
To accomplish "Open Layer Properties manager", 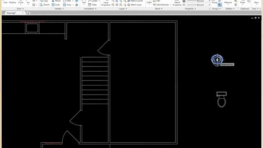I will (106, 3).
